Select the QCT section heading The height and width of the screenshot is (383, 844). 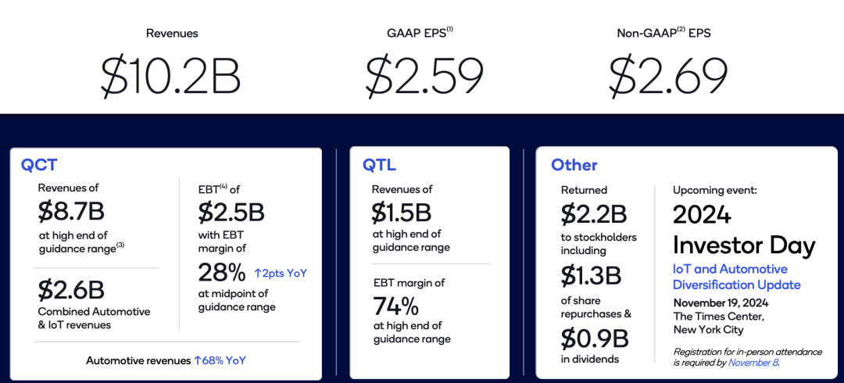pyautogui.click(x=39, y=165)
